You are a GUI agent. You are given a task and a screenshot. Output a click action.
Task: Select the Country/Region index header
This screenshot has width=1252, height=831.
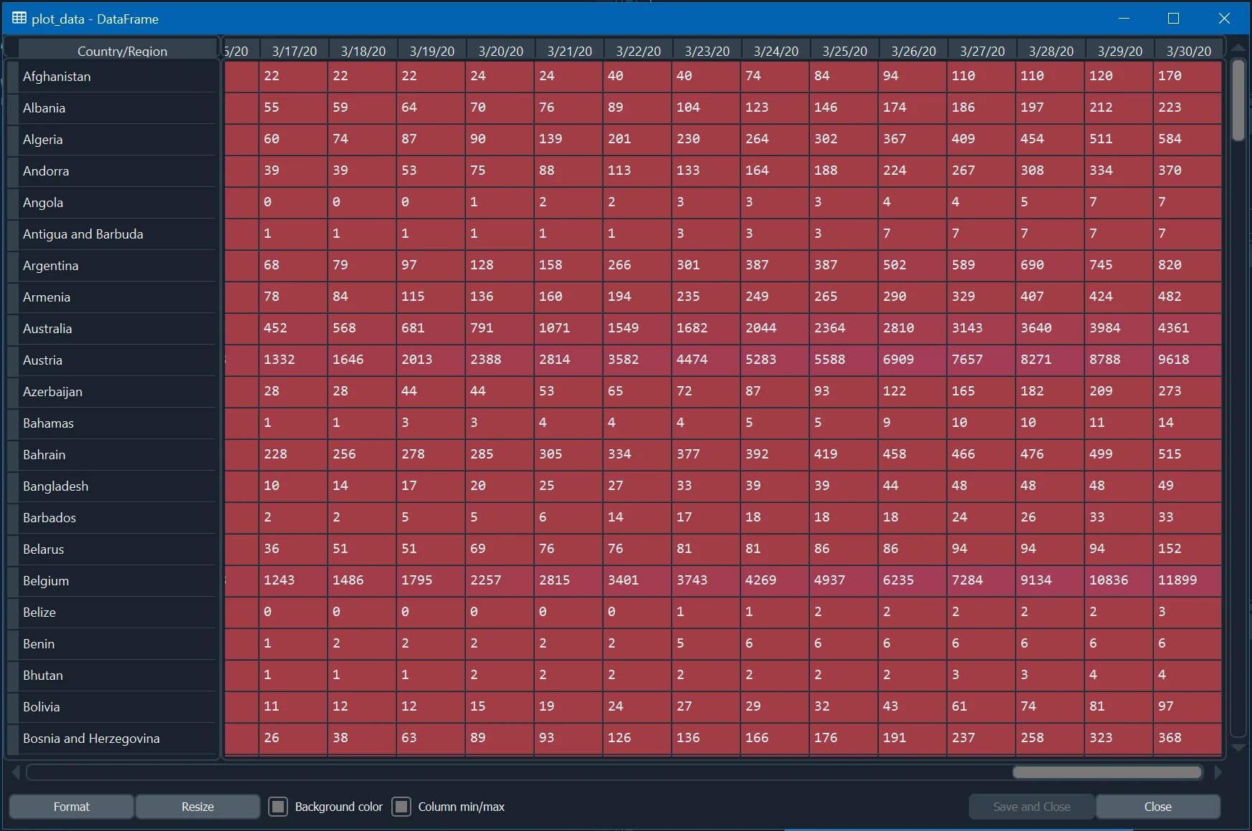(x=118, y=50)
